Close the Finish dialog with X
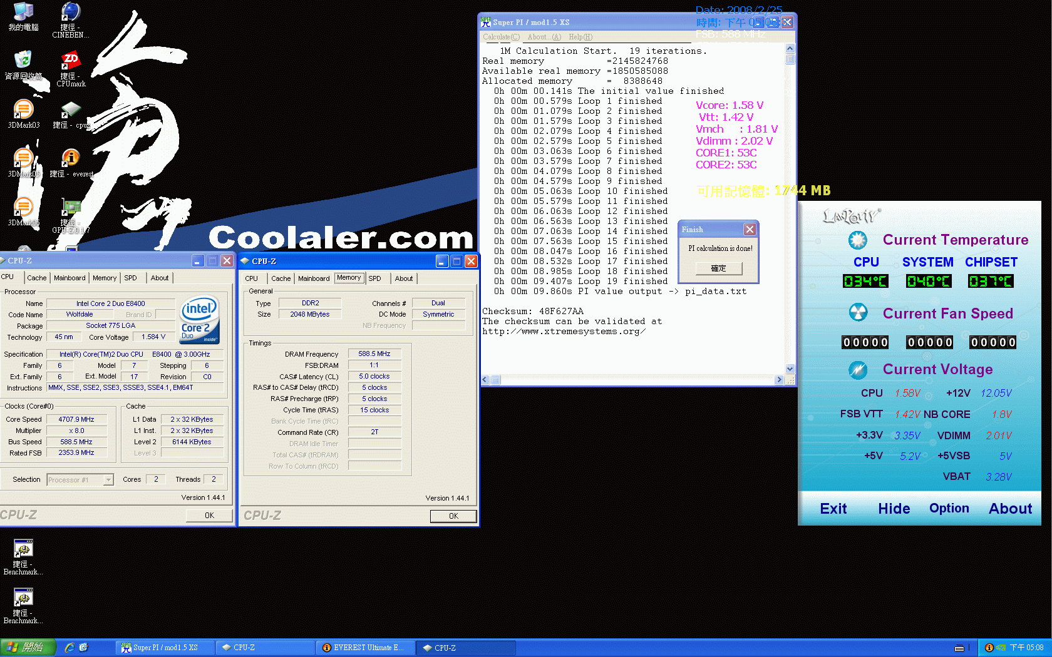 [x=750, y=230]
